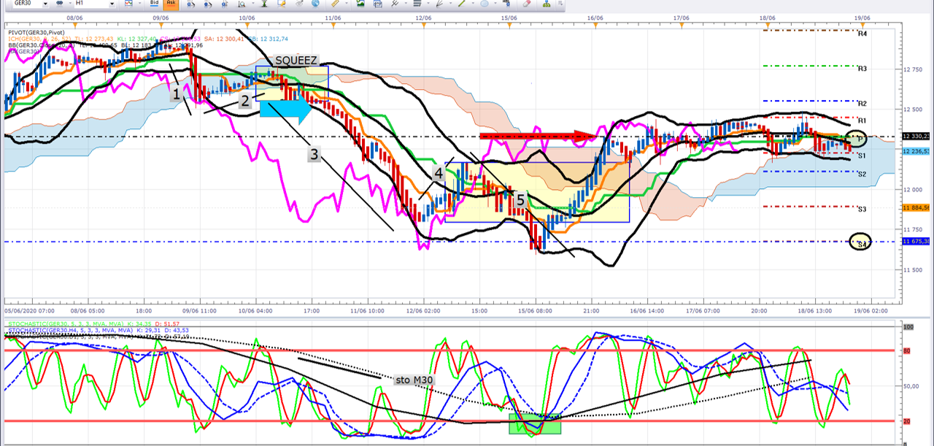Expand the ellipse tool dropdown arrow
The height and width of the screenshot is (446, 934).
(495, 4)
